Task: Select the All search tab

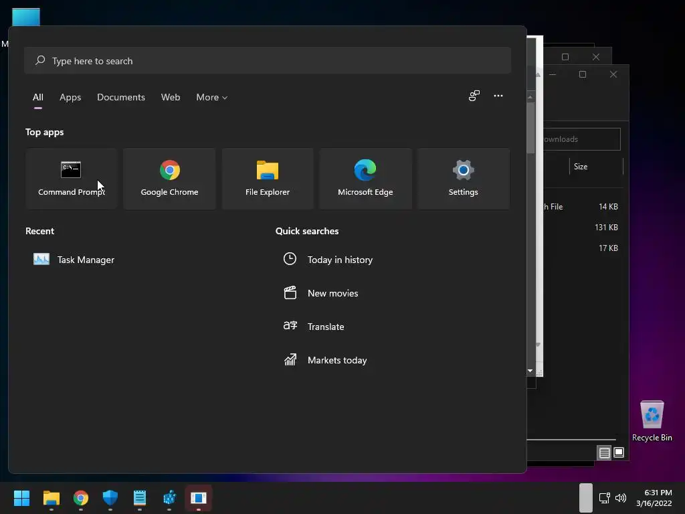Action: pyautogui.click(x=38, y=97)
